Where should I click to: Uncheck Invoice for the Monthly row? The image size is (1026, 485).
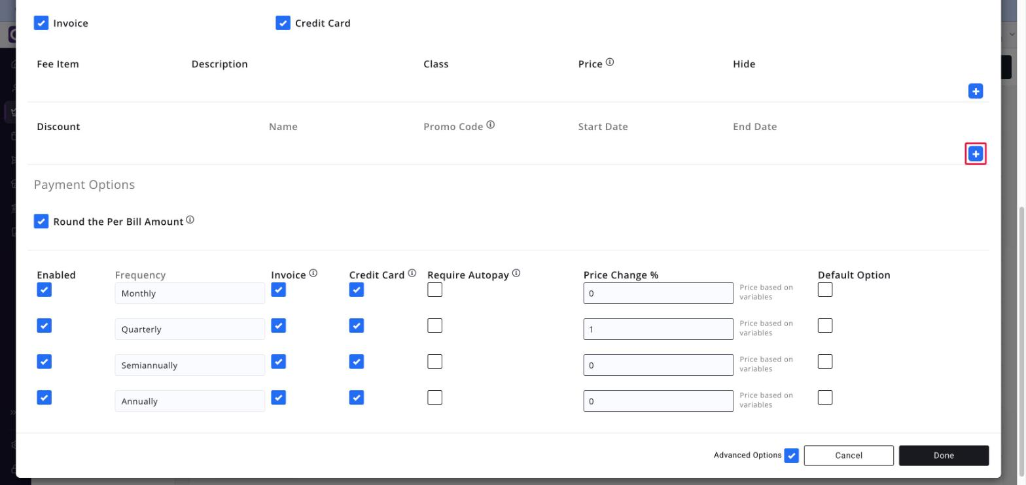click(x=278, y=290)
